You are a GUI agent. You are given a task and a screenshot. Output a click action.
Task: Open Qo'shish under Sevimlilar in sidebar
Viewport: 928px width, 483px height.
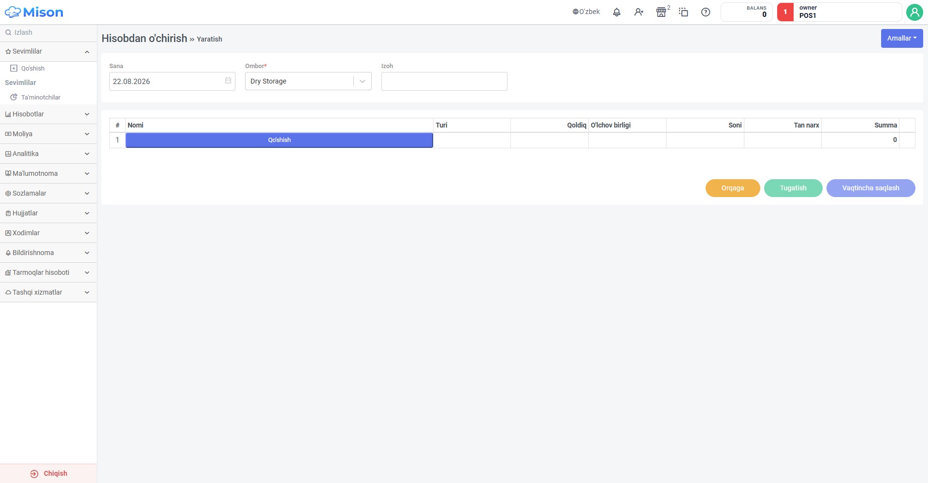[32, 69]
